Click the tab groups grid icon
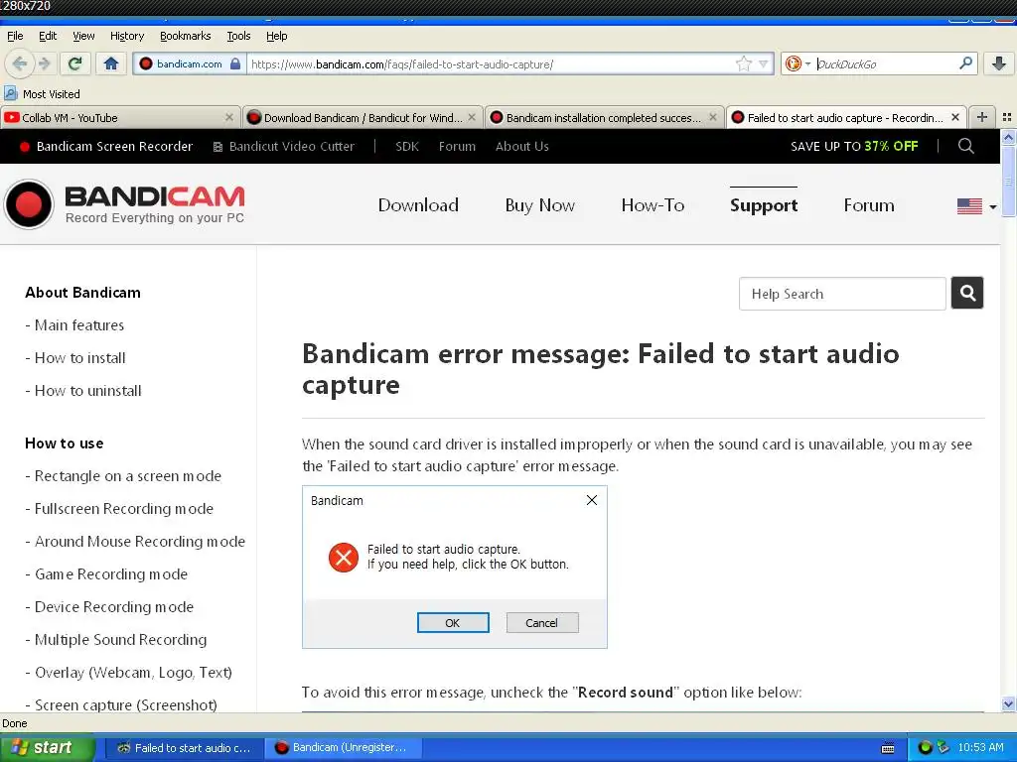 [x=1007, y=117]
